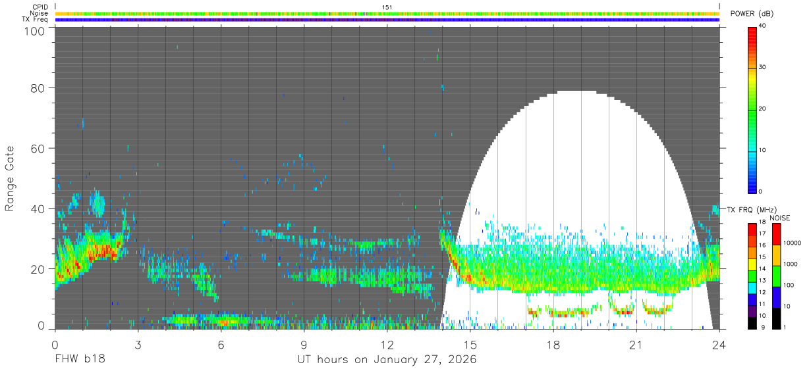Click the 20 tick on Range Gate axis
Viewport: 809px width, 373px height.
(x=38, y=269)
